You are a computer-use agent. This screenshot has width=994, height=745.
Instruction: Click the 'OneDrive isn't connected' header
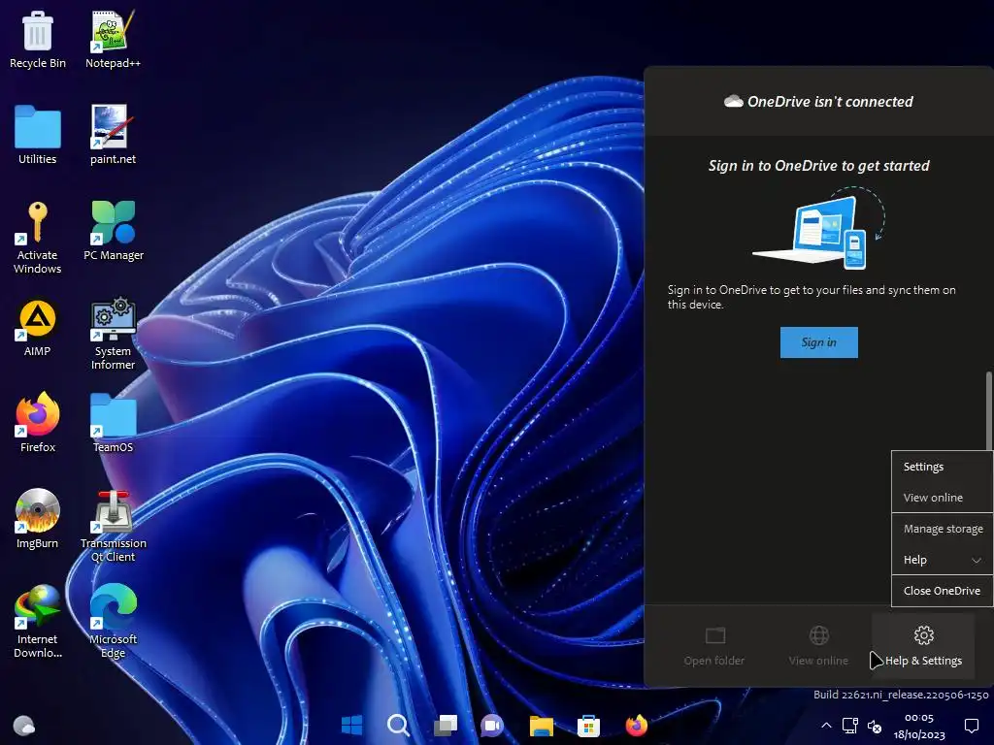(x=818, y=101)
